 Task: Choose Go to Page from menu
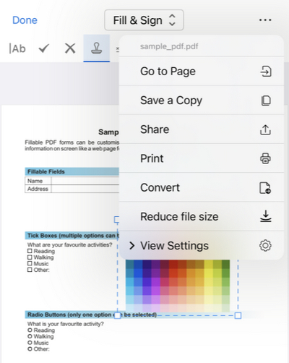tap(202, 72)
